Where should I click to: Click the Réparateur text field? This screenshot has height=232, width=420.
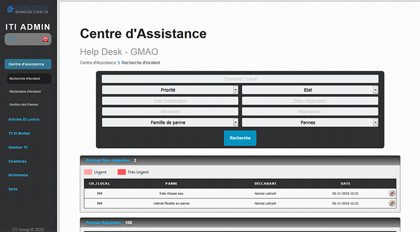(310, 111)
